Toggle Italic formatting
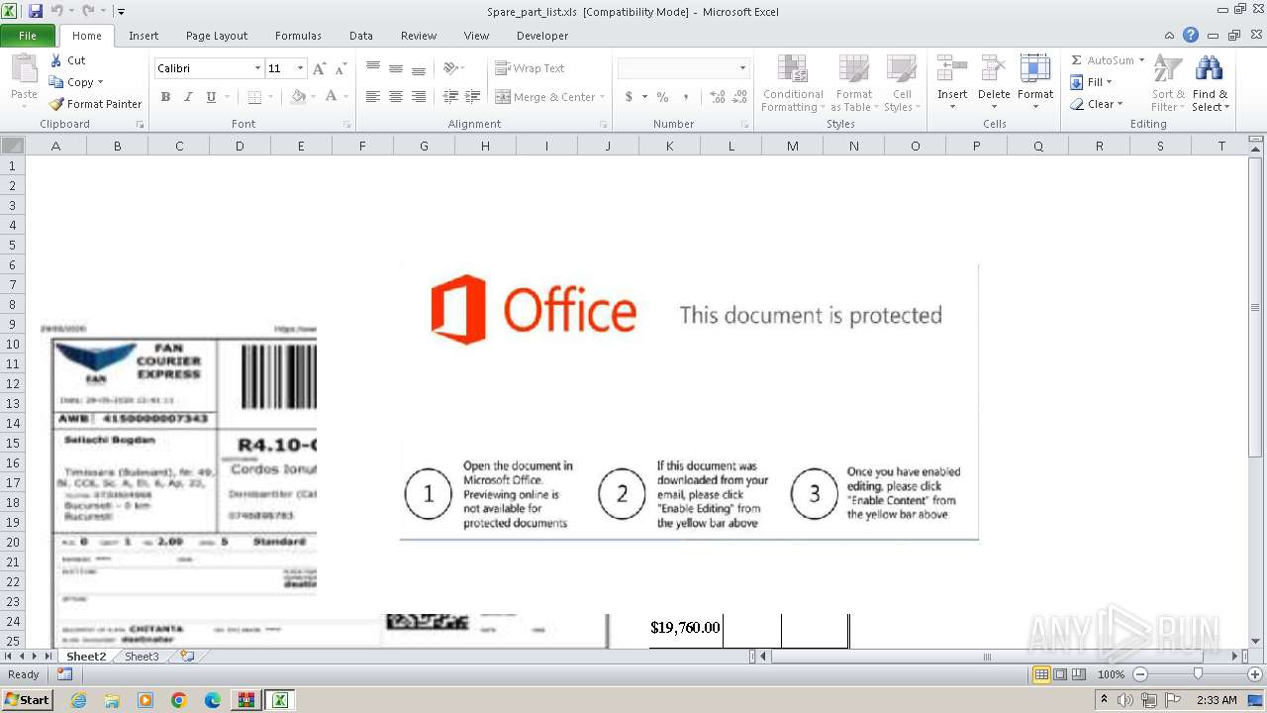 188,97
